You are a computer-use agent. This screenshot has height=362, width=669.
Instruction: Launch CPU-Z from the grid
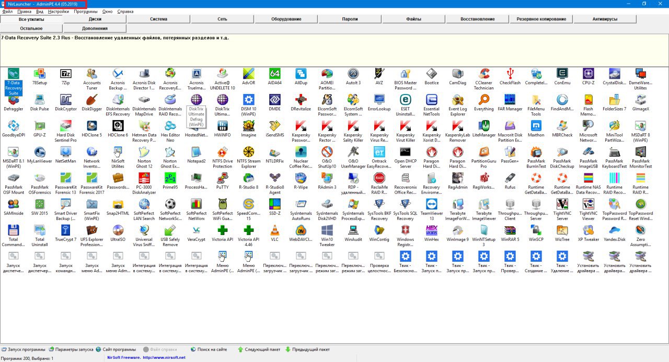[589, 74]
